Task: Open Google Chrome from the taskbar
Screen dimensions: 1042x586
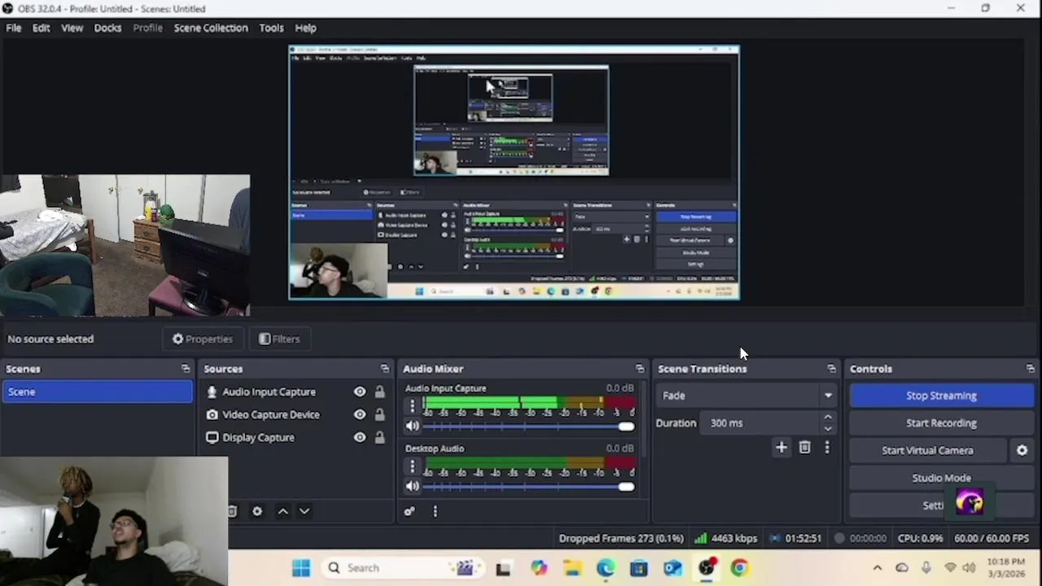Action: (x=739, y=568)
